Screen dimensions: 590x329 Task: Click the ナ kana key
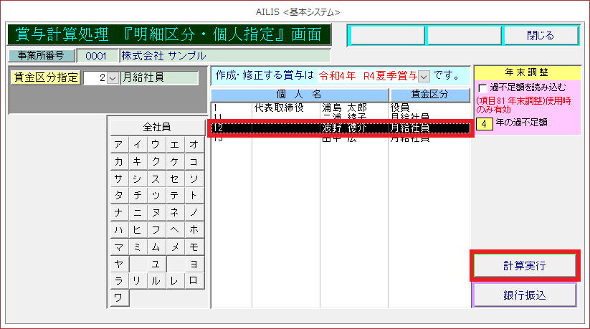pyautogui.click(x=119, y=212)
